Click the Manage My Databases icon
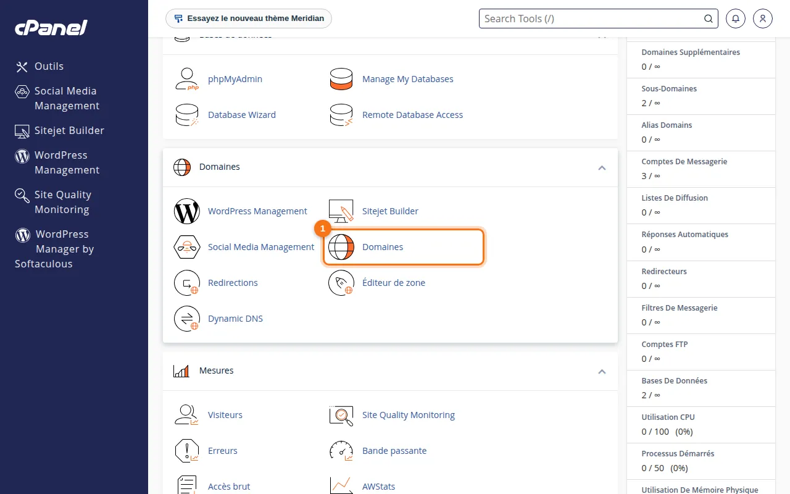The height and width of the screenshot is (494, 790). [341, 79]
